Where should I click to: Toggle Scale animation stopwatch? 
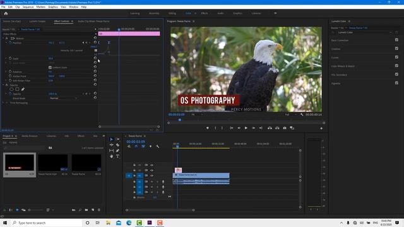tap(10, 59)
